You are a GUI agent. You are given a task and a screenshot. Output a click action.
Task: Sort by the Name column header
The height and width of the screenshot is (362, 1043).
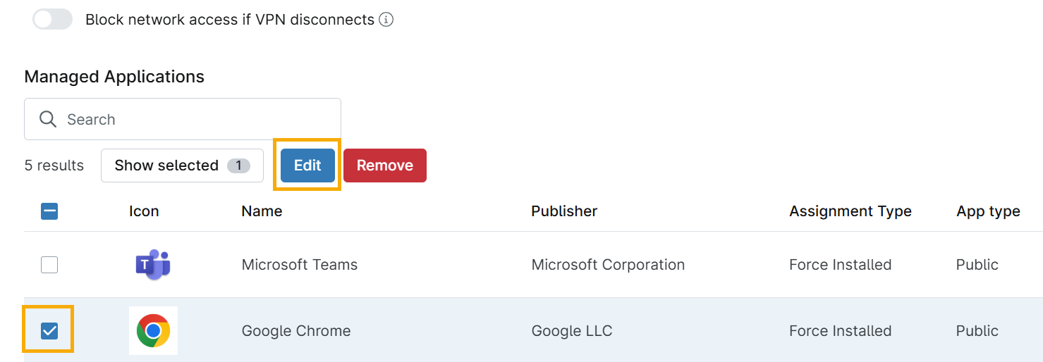coord(262,211)
